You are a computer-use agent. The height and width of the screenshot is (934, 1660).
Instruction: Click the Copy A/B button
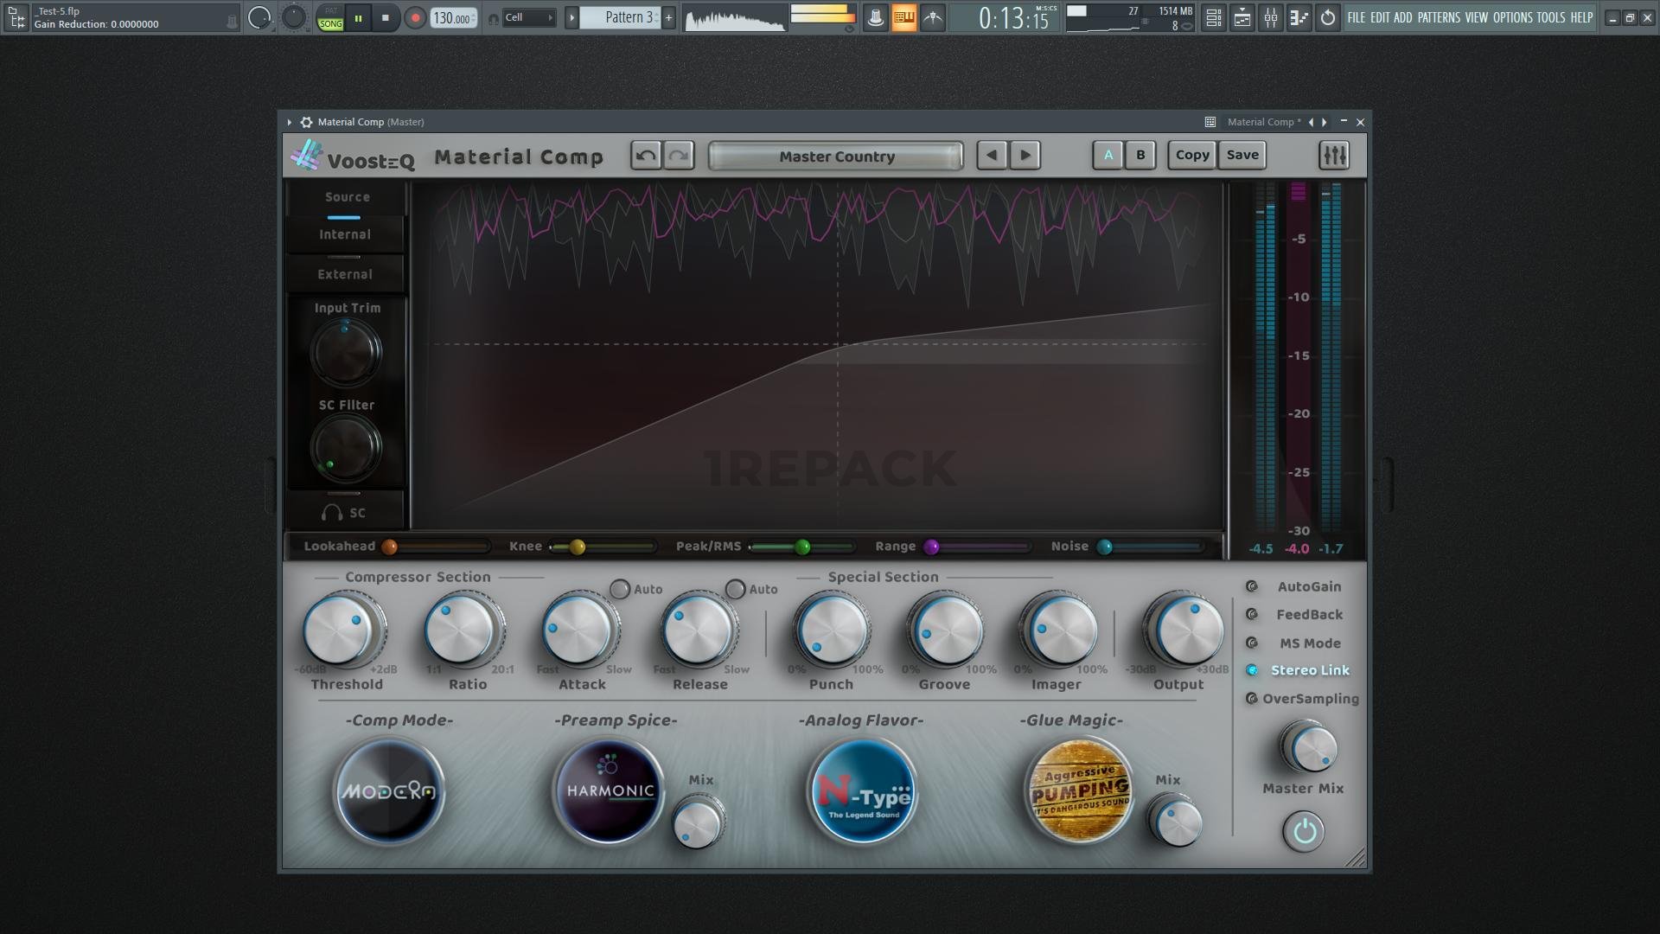pos(1192,156)
